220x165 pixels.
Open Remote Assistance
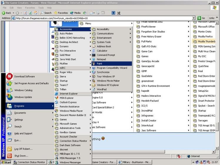pyautogui.click(x=73, y=106)
